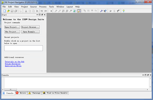Screen dimensions: 153x100
Task: Click the Delete X toolbar icon
Action: (x=37, y=11)
